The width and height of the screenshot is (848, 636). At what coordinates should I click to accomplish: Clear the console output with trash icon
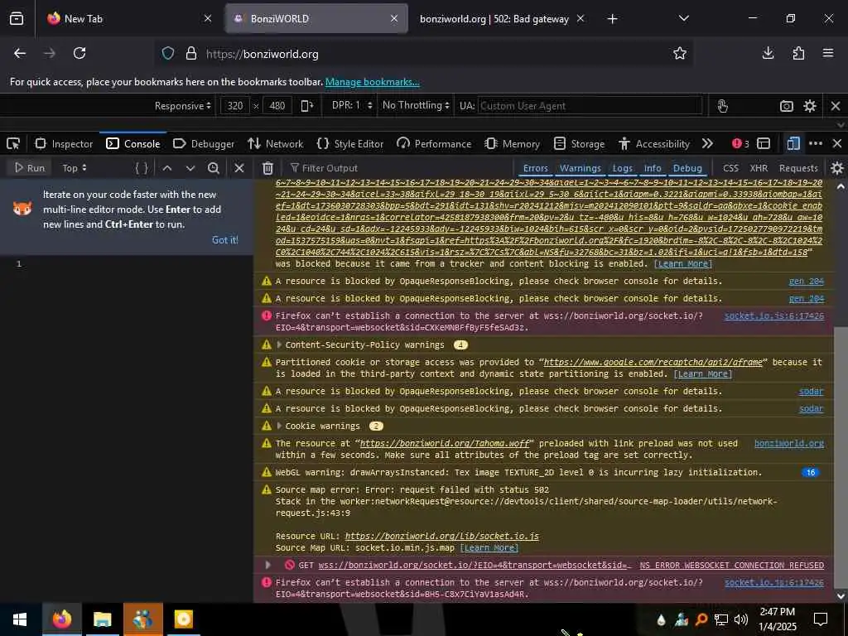[x=267, y=168]
